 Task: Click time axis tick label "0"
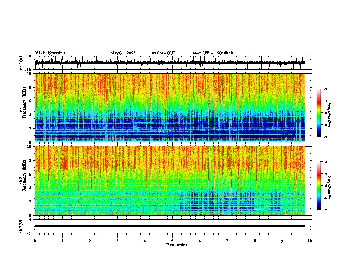point(35,241)
